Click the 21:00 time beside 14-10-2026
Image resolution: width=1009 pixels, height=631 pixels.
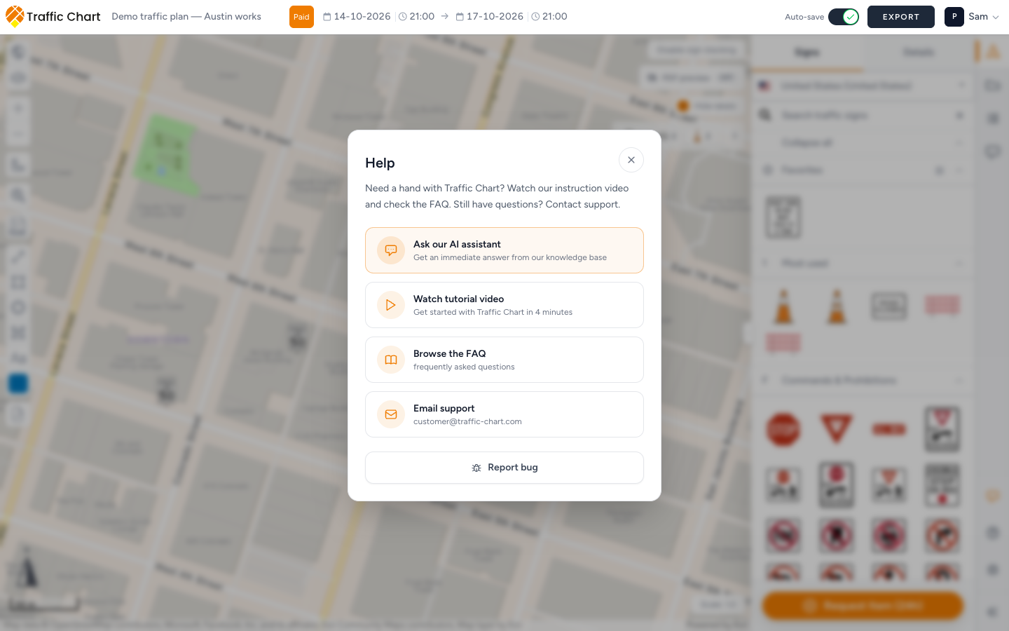[417, 16]
